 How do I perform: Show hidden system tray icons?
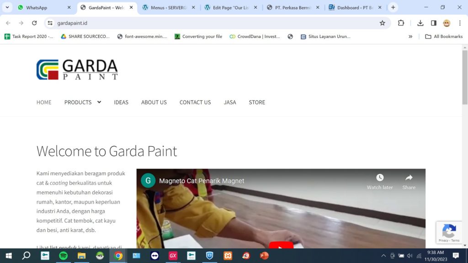(383, 256)
